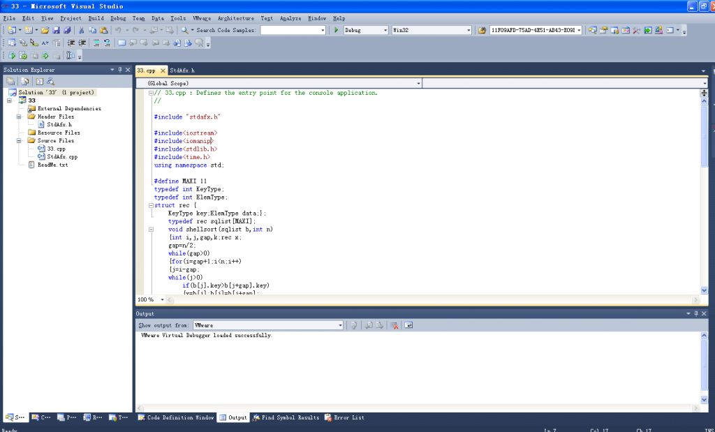The height and width of the screenshot is (432, 715).
Task: Select StdAfx.cpp in Solution Explorer
Action: (x=61, y=157)
